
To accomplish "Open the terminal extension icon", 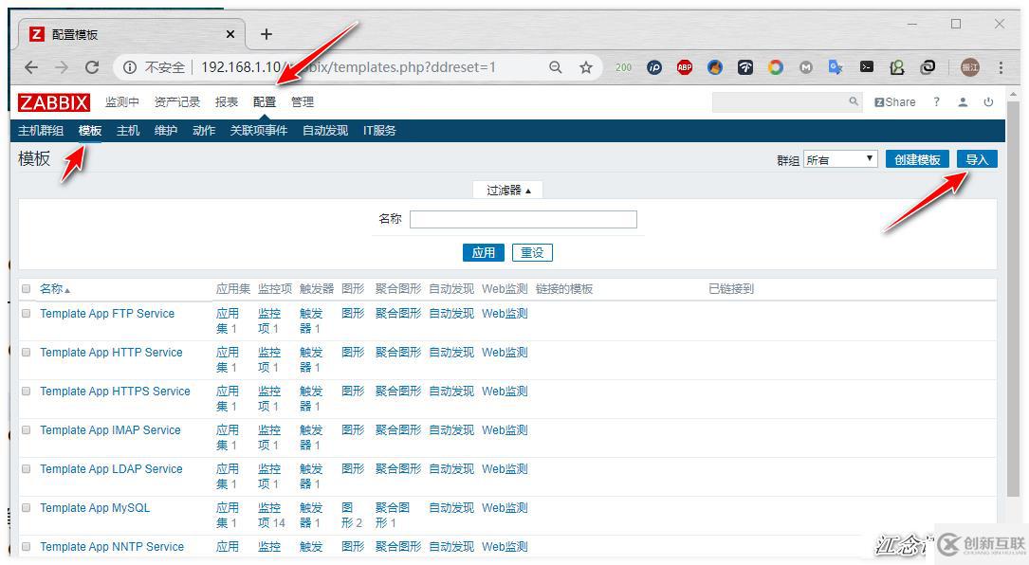I will tap(866, 67).
